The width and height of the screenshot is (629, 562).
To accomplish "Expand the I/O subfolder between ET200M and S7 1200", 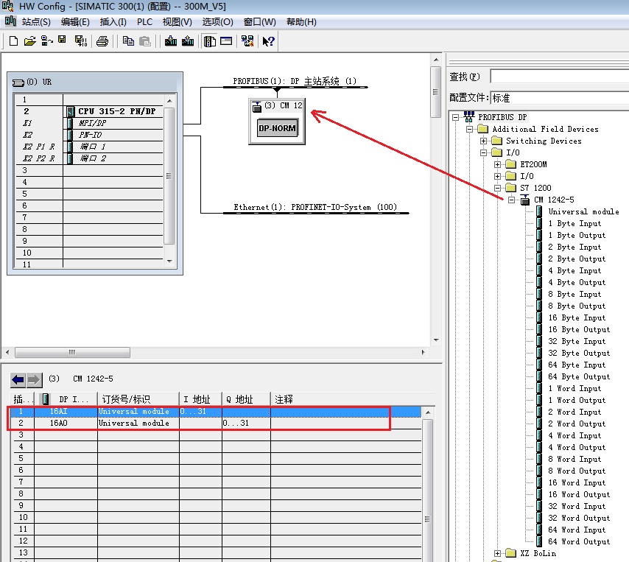I will [497, 176].
